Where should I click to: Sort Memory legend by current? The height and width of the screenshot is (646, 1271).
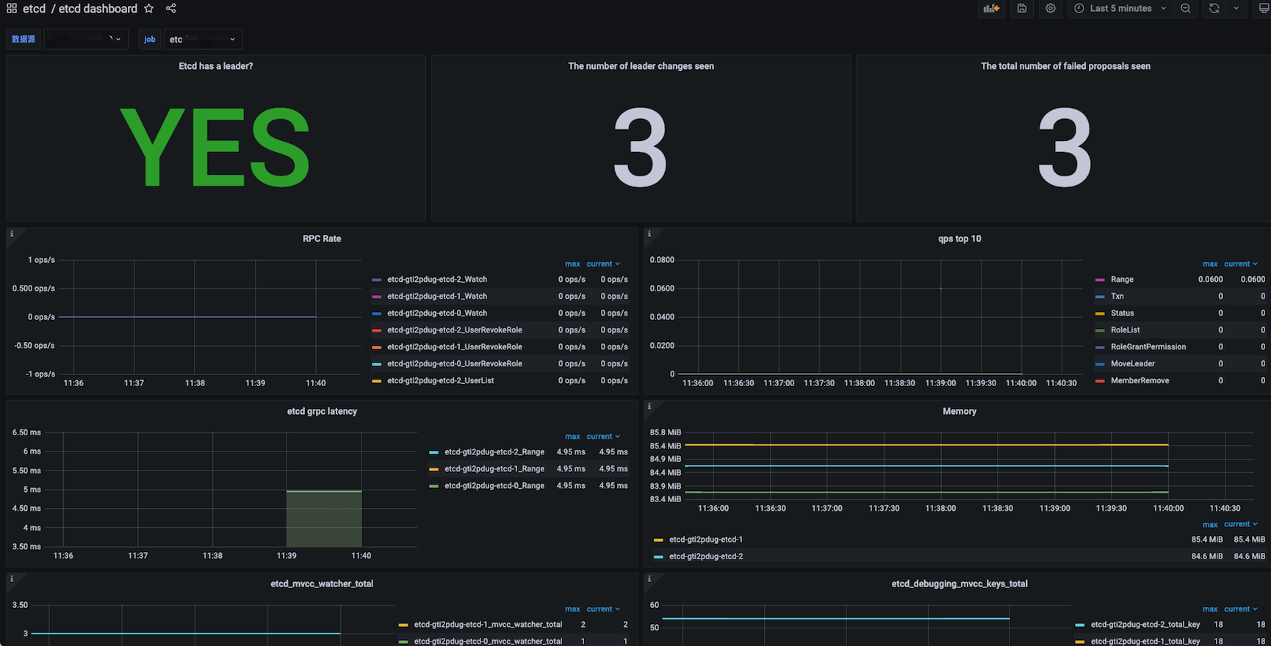pyautogui.click(x=1241, y=524)
